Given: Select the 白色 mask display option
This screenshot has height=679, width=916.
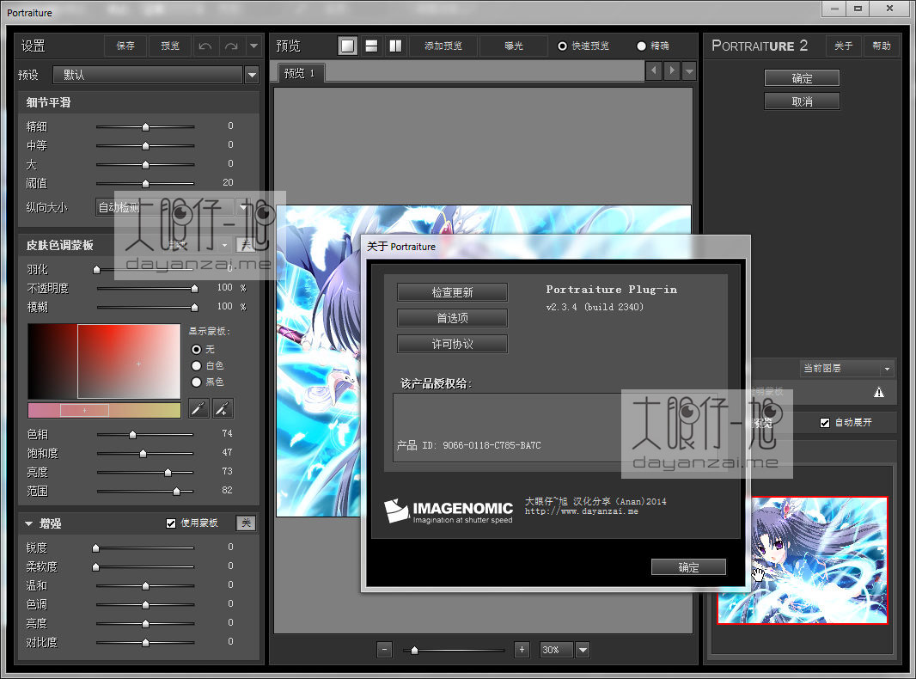Looking at the screenshot, I should [x=196, y=366].
